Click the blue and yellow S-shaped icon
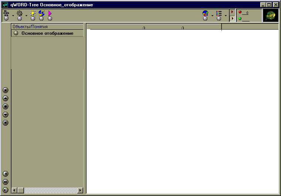 [x=41, y=15]
